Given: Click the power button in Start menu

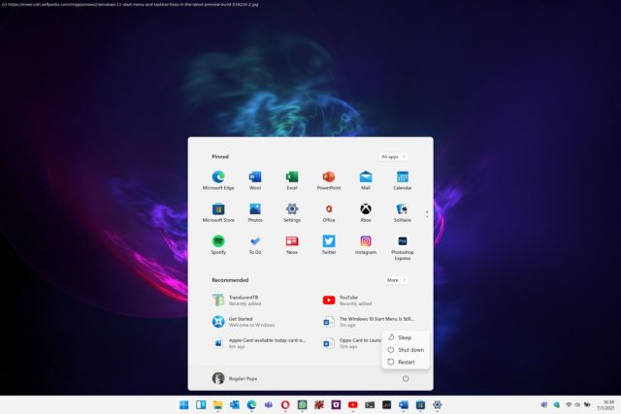Looking at the screenshot, I should (x=406, y=378).
